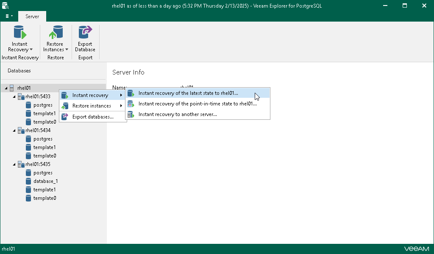Image resolution: width=434 pixels, height=254 pixels.
Task: Switch to the Server ribbon tab
Action: pyautogui.click(x=32, y=17)
